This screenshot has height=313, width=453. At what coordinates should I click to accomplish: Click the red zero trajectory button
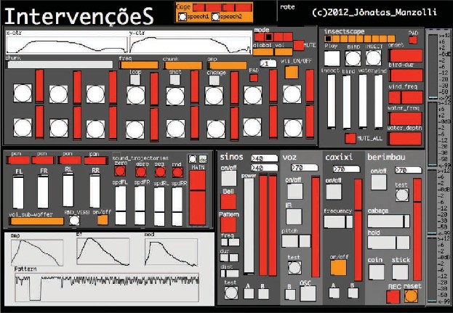(120, 172)
